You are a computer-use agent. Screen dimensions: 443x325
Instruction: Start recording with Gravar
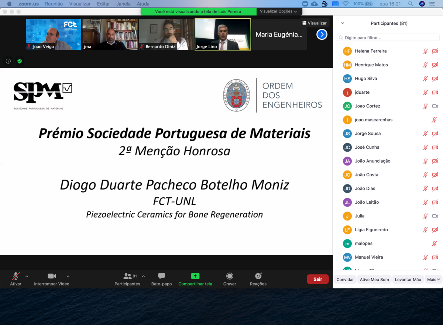pyautogui.click(x=230, y=279)
